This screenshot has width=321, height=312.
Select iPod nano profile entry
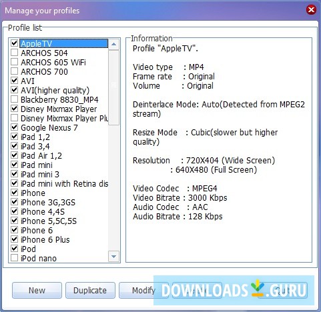pos(39,258)
